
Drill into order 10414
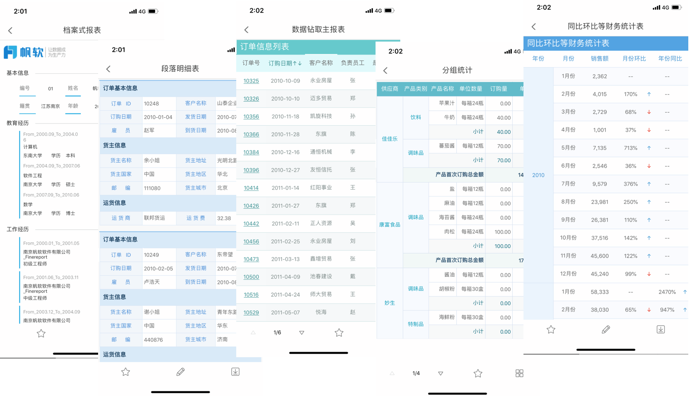point(251,188)
